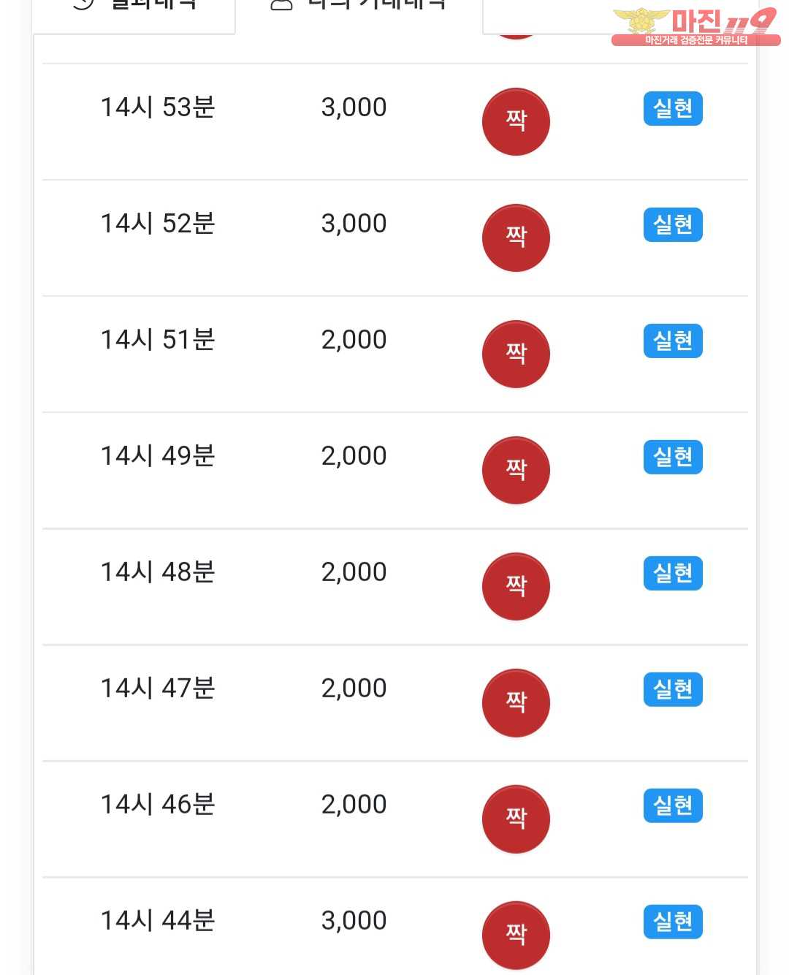This screenshot has width=789, height=975.
Task: Click the 마진119 logo
Action: 694,26
